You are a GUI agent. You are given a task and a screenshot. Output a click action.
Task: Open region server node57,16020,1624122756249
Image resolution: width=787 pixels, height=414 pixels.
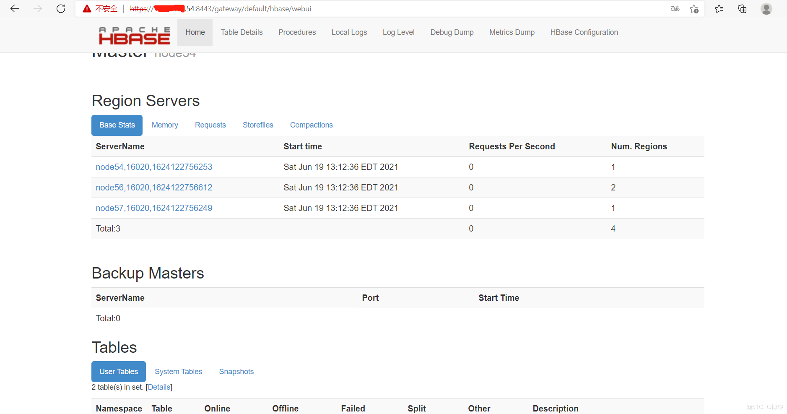[154, 208]
